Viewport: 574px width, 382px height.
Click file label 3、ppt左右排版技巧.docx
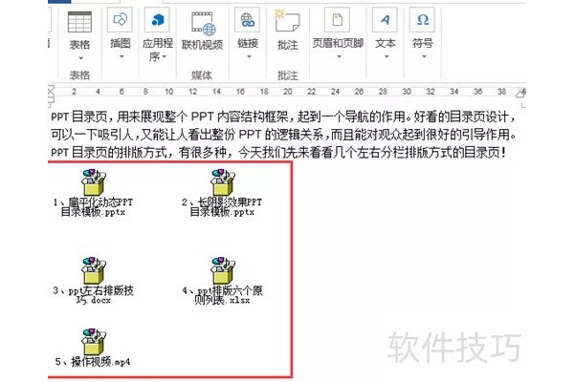[x=93, y=295]
